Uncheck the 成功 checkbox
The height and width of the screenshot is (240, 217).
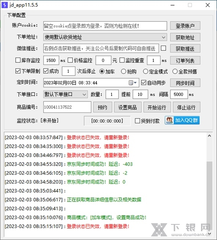coord(46,71)
